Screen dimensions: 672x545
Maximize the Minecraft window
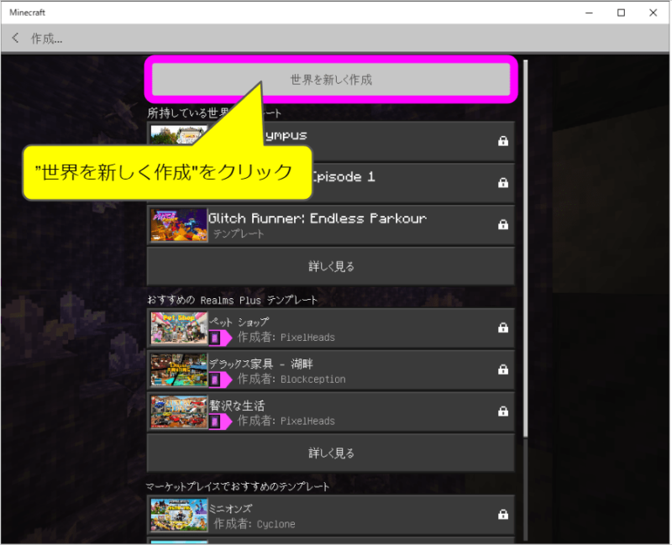coord(621,13)
